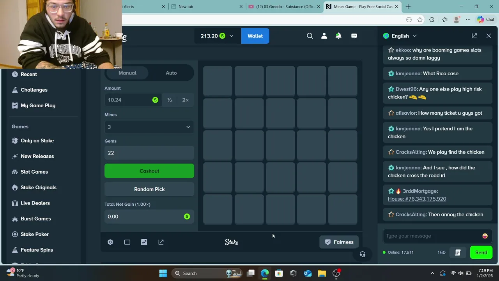This screenshot has width=499, height=281.
Task: Open the game pop-out arrow icon
Action: 161,242
